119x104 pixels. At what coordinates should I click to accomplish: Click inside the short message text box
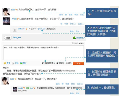(44, 53)
